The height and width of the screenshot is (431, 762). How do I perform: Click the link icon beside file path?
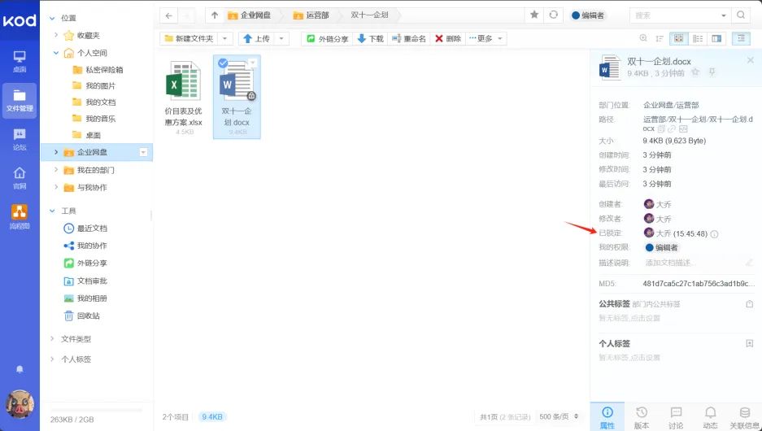pyautogui.click(x=672, y=128)
